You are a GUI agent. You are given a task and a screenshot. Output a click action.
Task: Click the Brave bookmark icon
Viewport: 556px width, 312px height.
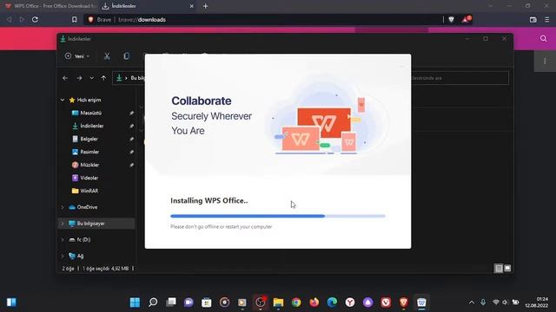point(74,20)
